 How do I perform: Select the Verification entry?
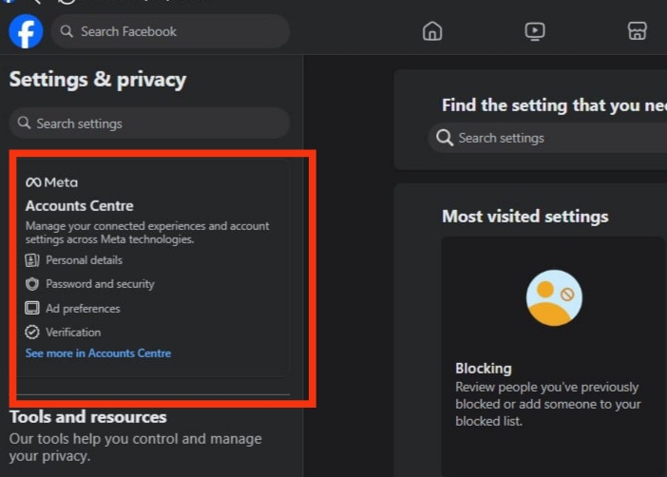click(x=73, y=333)
